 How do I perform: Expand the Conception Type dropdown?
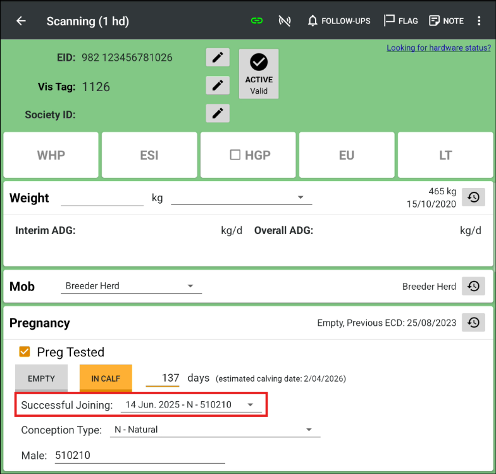coord(214,430)
